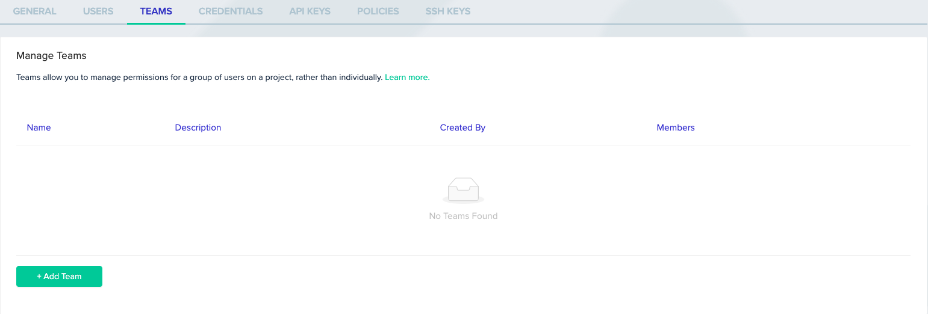The width and height of the screenshot is (928, 314).
Task: Click the empty inbox icon
Action: click(x=463, y=191)
